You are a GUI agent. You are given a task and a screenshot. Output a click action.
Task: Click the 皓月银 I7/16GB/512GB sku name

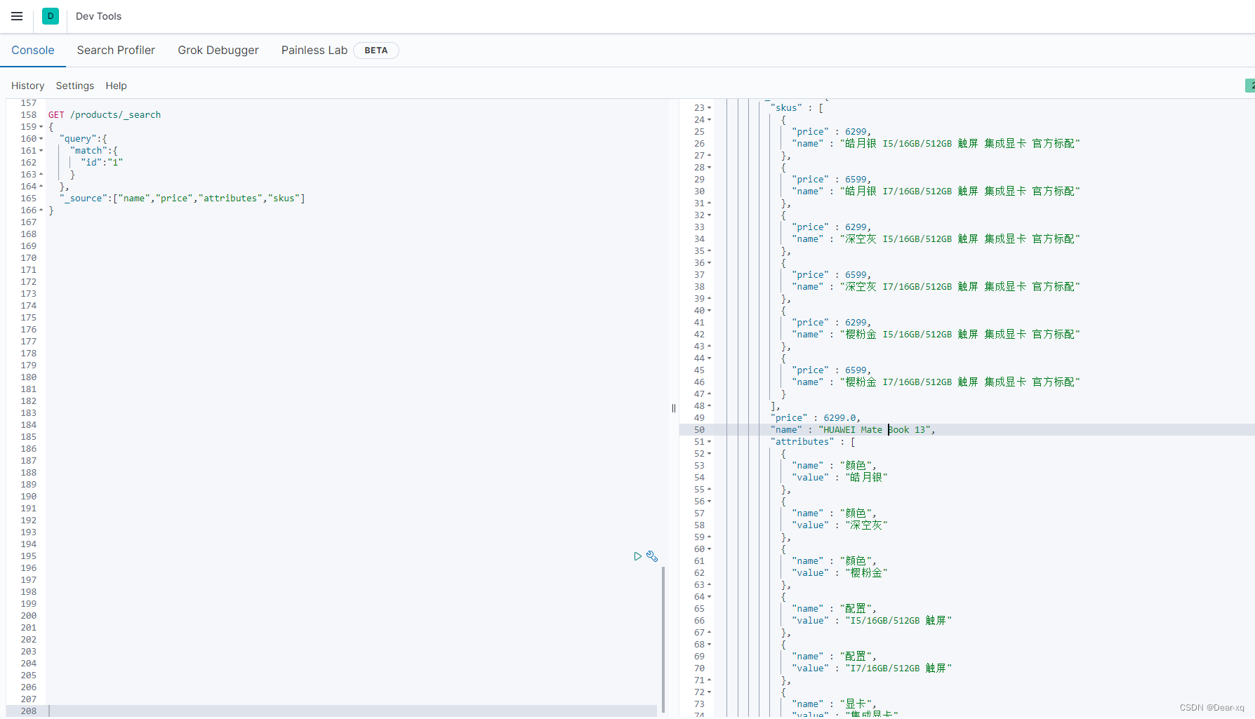tap(959, 191)
